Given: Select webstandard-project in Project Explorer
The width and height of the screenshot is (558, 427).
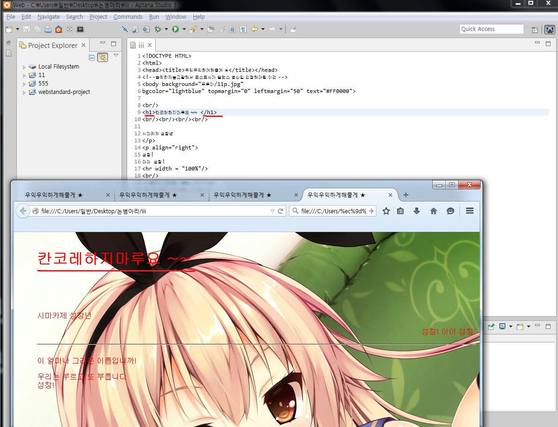Looking at the screenshot, I should (64, 92).
